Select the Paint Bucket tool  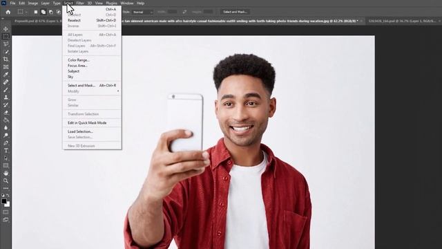pyautogui.click(x=6, y=120)
